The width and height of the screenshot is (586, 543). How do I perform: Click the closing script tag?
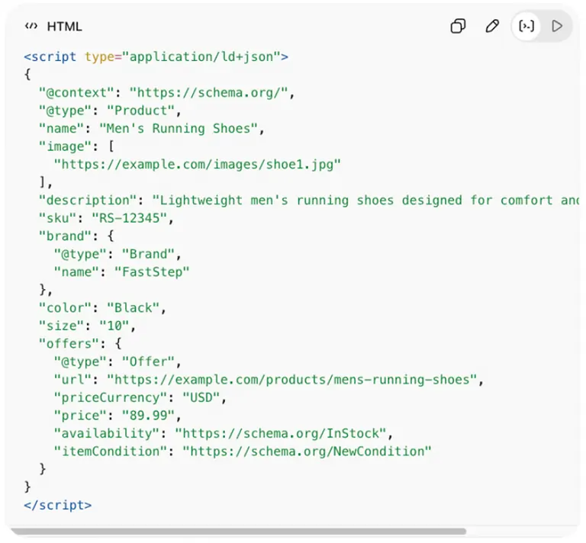coord(57,505)
